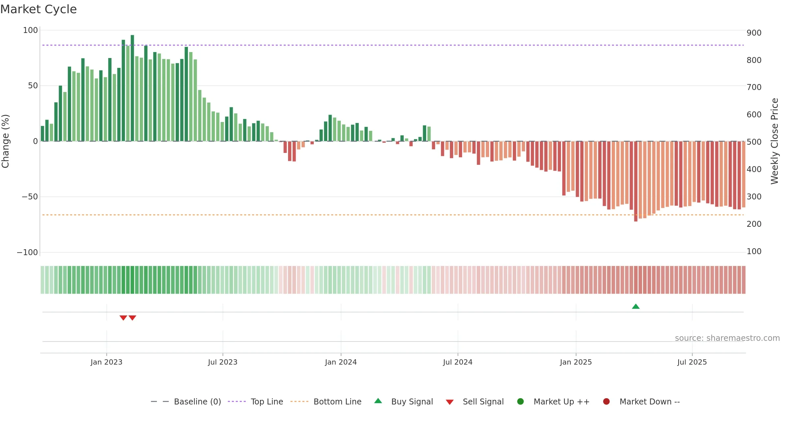Viewport: 791px width, 445px height.
Task: Click the 100 tick on left axis
Action: point(30,30)
